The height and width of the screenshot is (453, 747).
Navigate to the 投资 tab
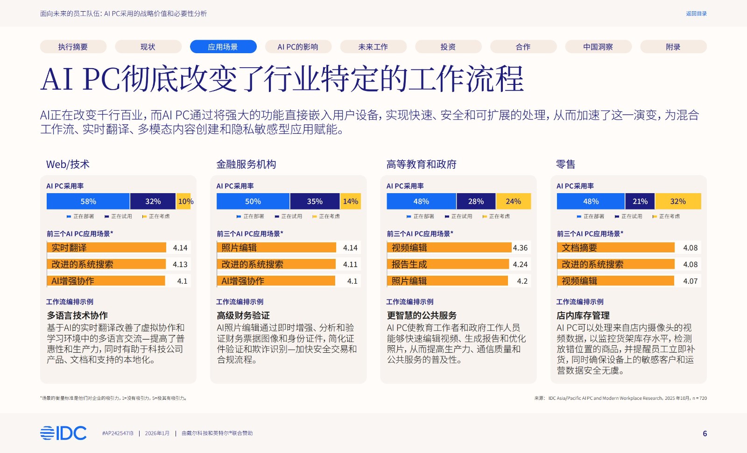(448, 47)
